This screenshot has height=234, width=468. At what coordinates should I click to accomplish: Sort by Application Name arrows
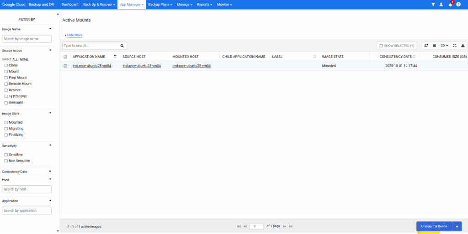[115, 56]
